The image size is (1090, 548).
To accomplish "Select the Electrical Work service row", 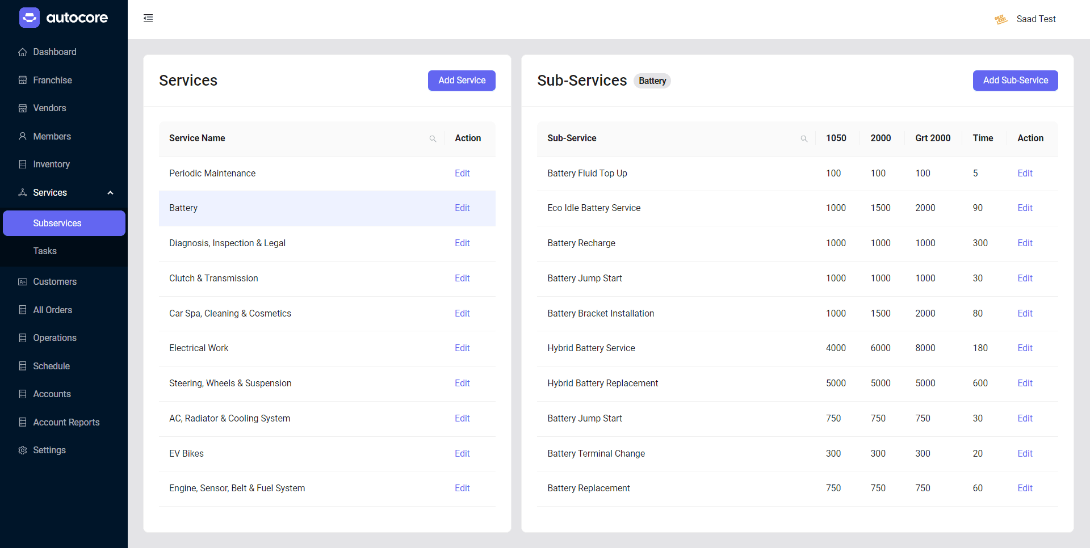I will coord(327,348).
